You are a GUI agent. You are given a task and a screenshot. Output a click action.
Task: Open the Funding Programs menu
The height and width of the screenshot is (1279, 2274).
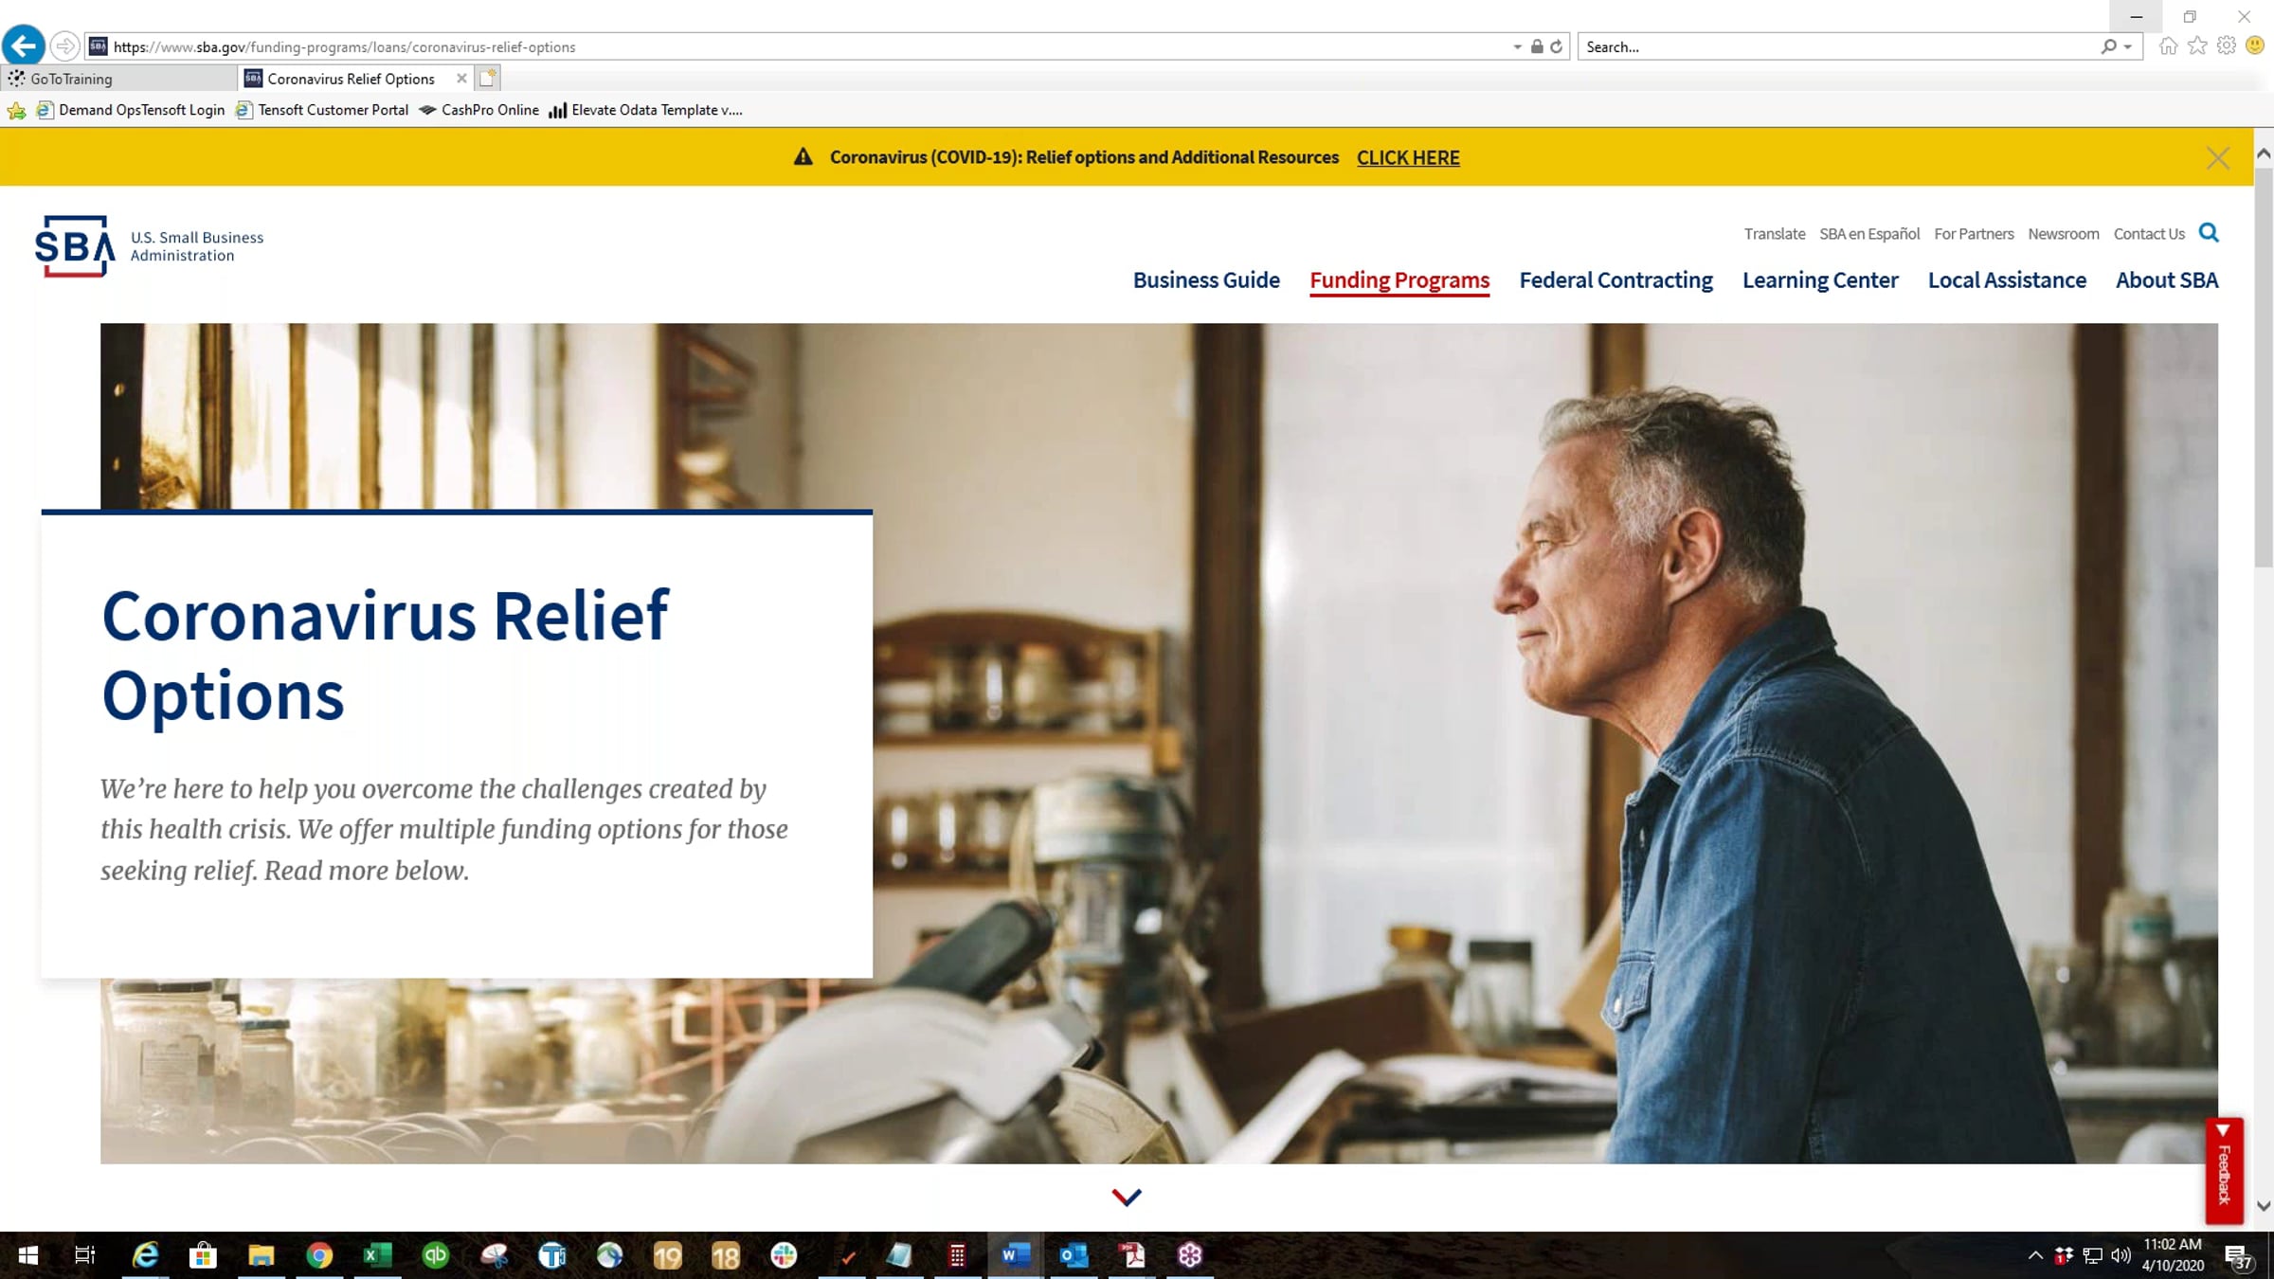[1399, 280]
